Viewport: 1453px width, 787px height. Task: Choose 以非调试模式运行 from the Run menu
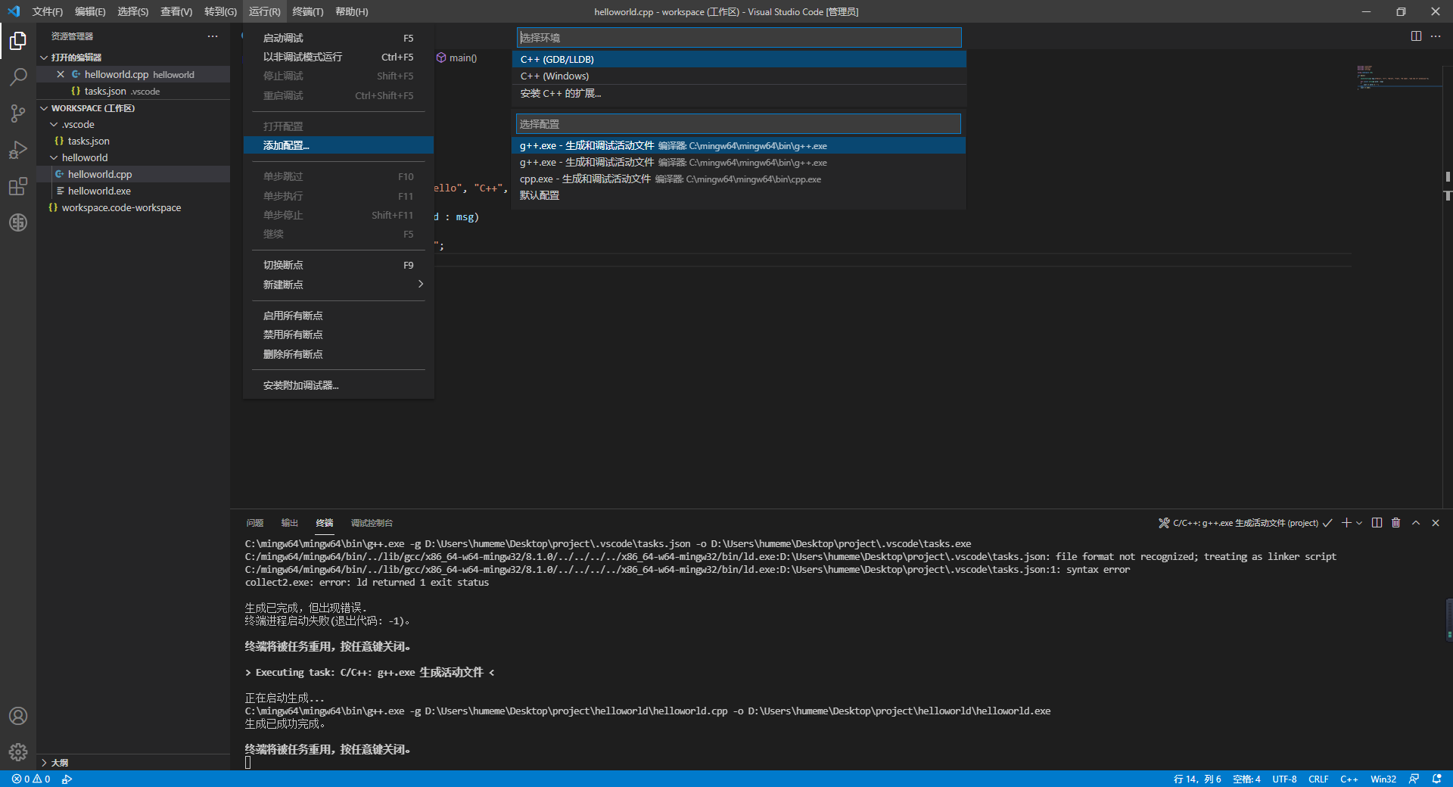tap(338, 57)
